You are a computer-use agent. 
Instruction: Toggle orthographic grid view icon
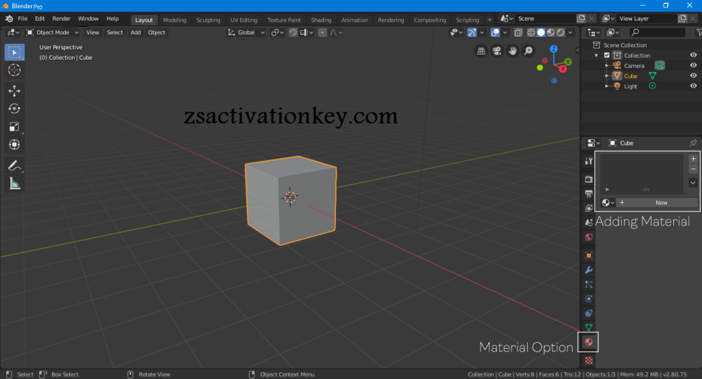(x=481, y=51)
